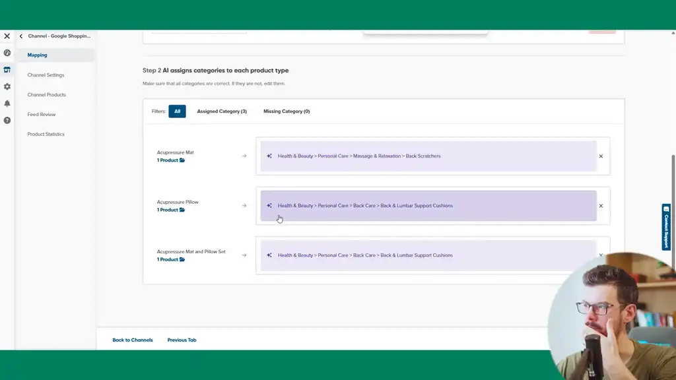Expand the category dropdown for Acupressure Mat and Pillow Set
This screenshot has height=380, width=676.
[601, 255]
